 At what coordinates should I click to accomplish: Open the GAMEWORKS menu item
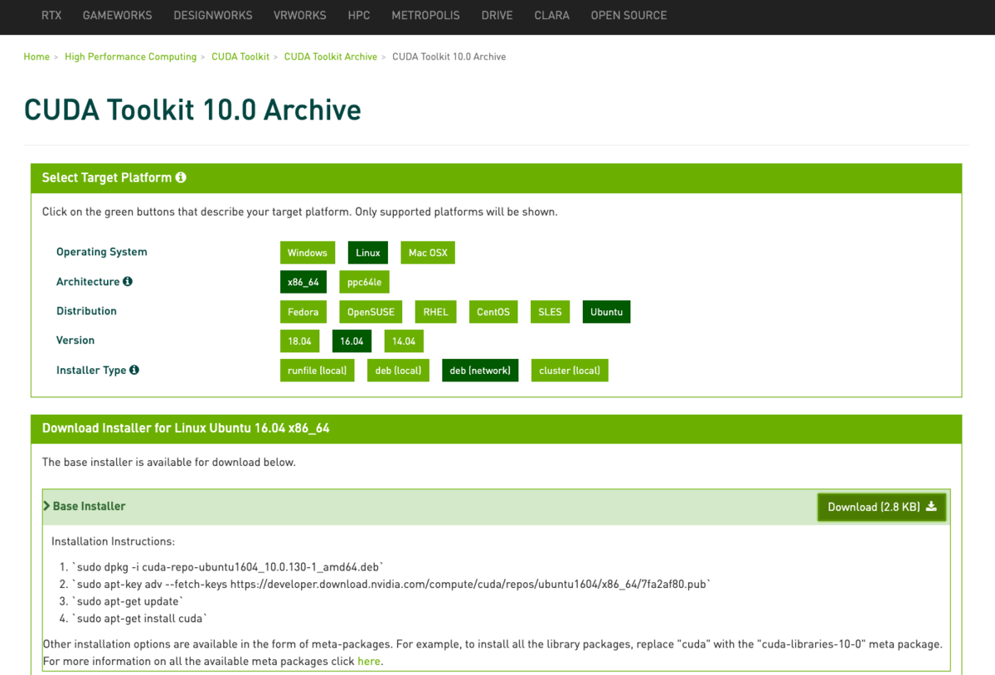coord(117,16)
